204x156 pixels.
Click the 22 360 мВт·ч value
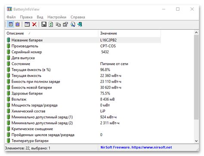coord(111,76)
